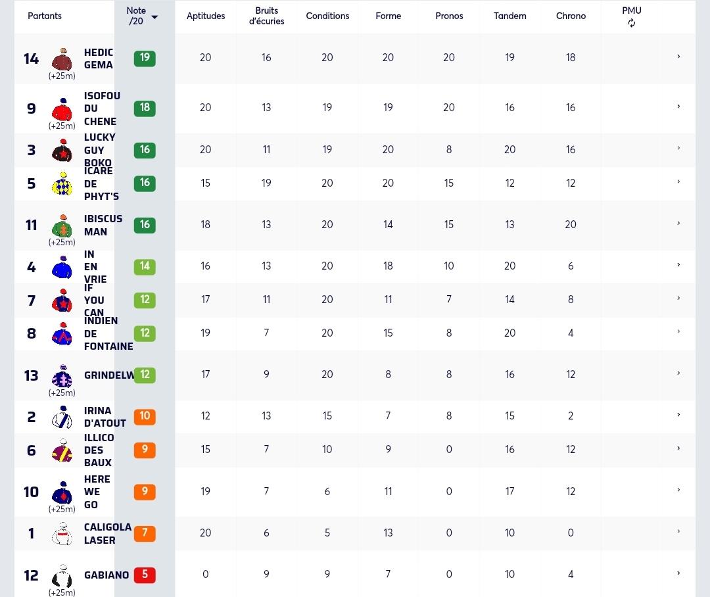
Task: Expand Grindelw row details arrow
Action: pos(678,373)
